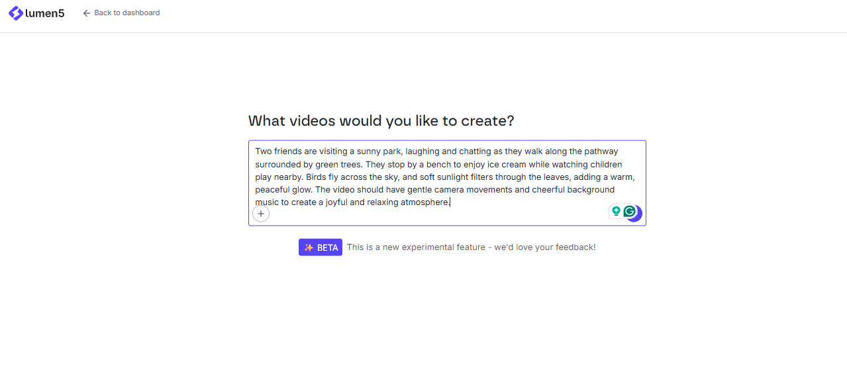Click the Grammarly G icon
This screenshot has height=387, width=847.
click(629, 211)
